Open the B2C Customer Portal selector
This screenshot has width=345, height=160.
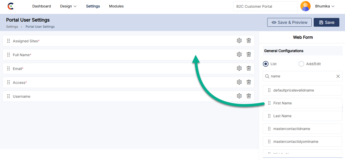(265, 6)
